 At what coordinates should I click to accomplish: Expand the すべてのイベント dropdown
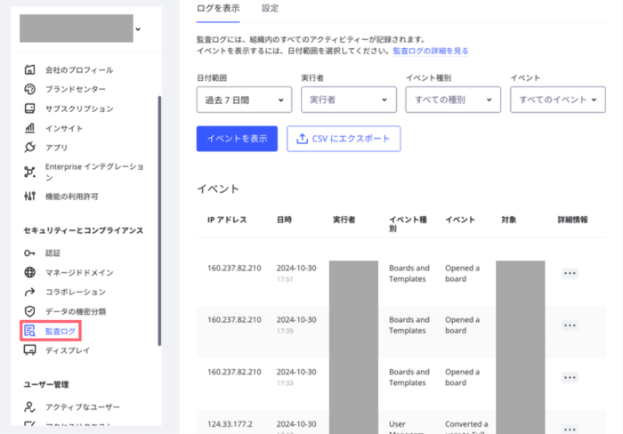556,100
